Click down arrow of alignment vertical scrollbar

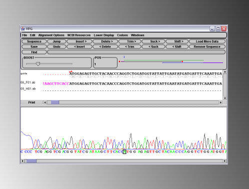click(225, 98)
